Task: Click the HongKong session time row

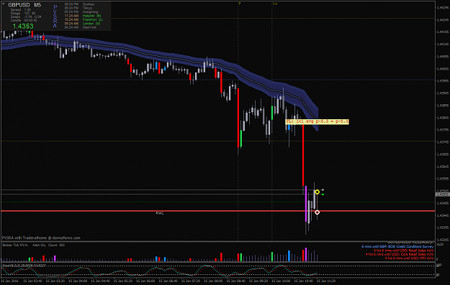Action: (x=81, y=12)
